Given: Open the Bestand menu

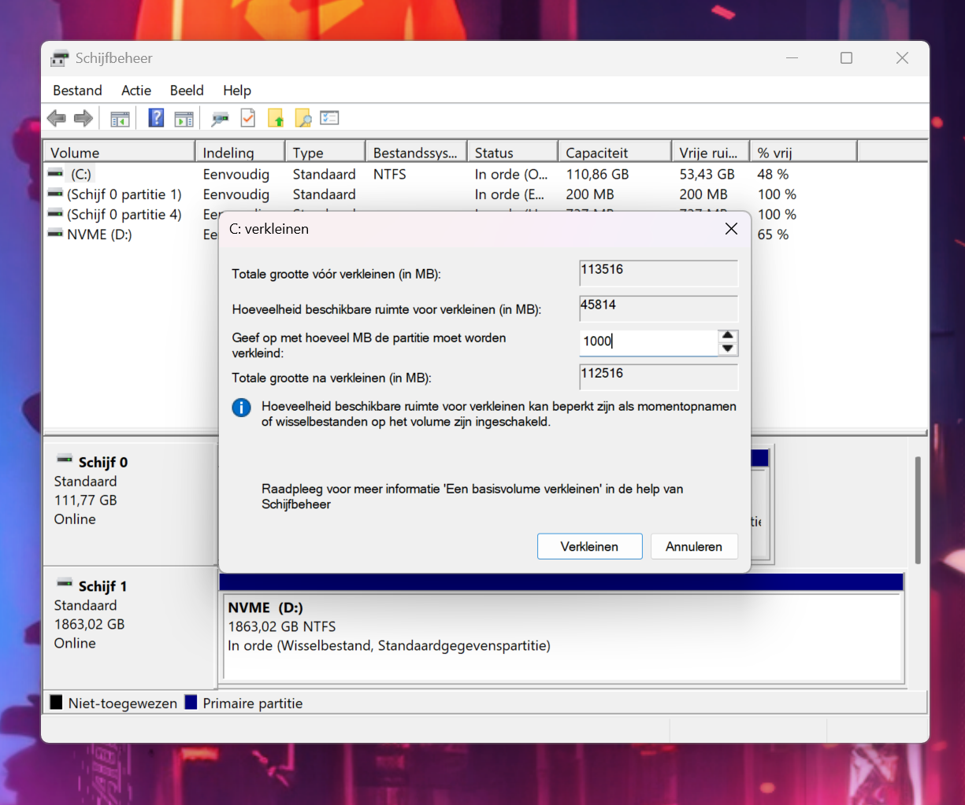Looking at the screenshot, I should tap(77, 90).
